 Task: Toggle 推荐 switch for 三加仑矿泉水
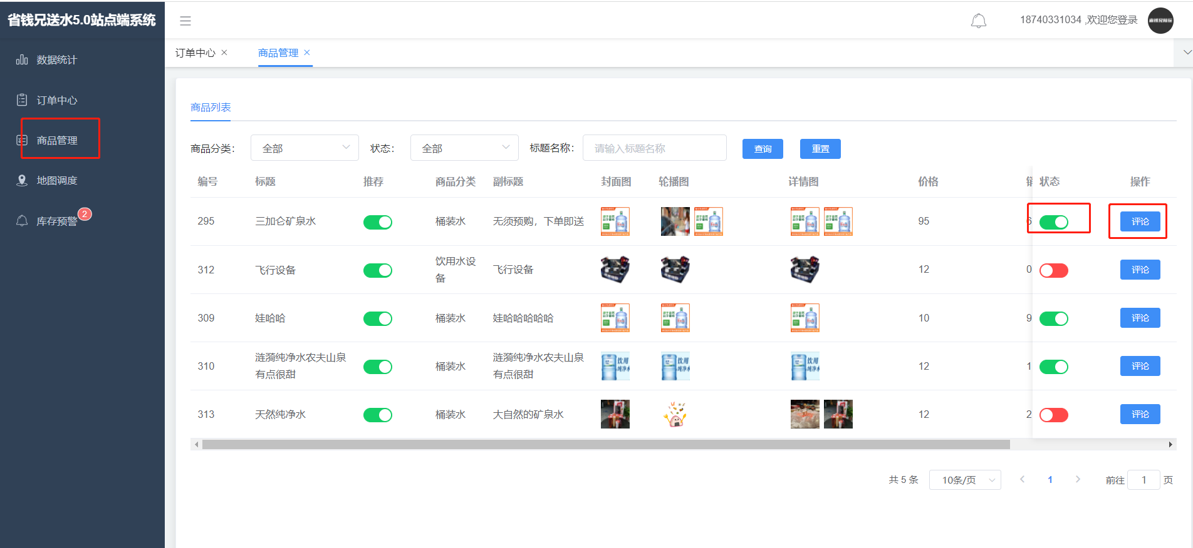click(x=377, y=222)
